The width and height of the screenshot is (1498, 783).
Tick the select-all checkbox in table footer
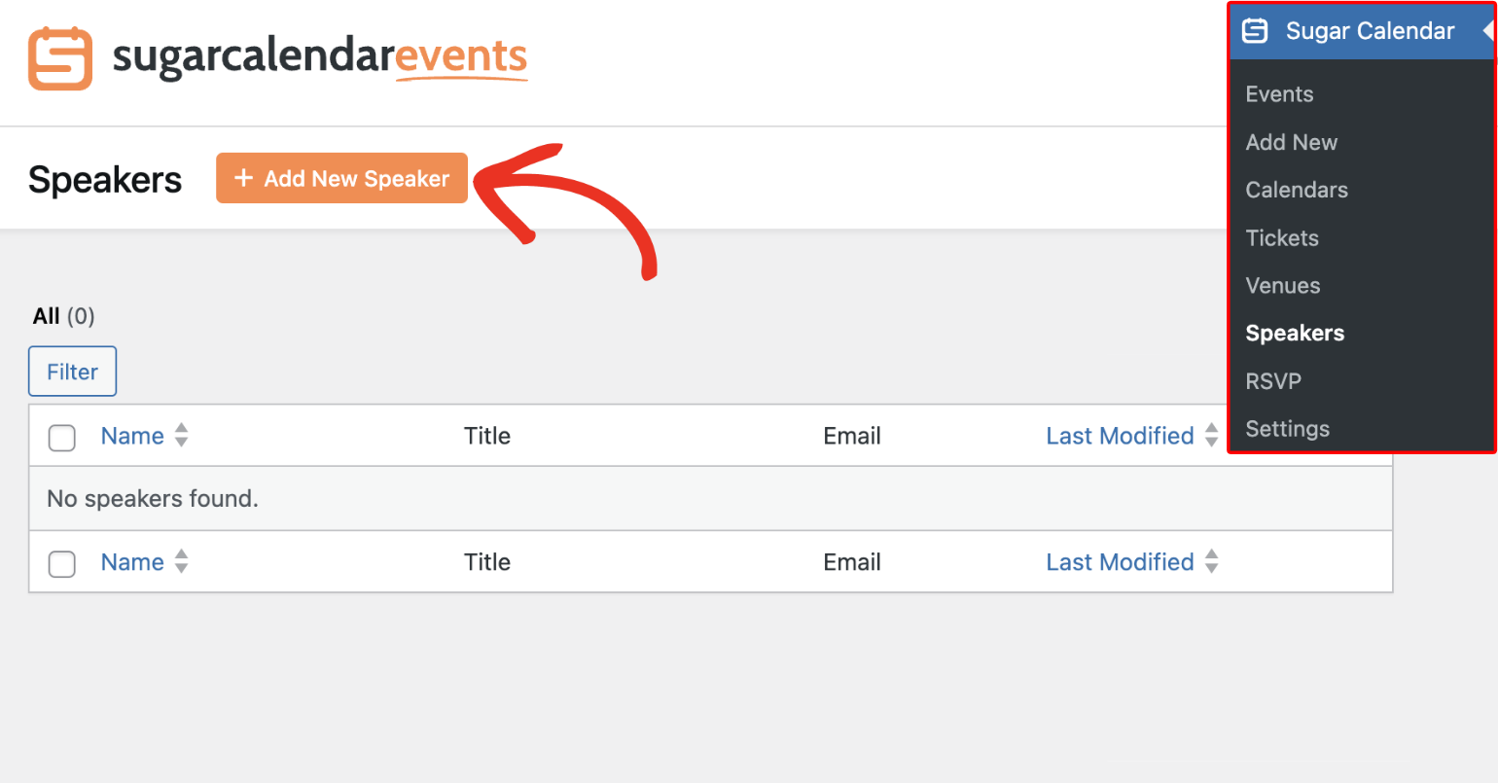pos(62,564)
